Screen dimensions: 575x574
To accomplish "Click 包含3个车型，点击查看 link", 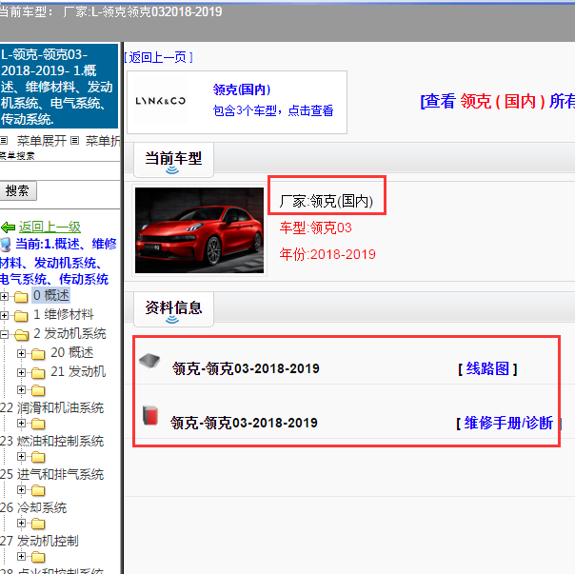I will 273,110.
